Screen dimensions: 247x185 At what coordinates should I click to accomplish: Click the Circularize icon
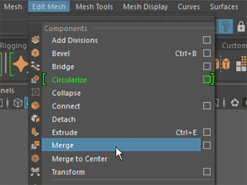click(35, 79)
